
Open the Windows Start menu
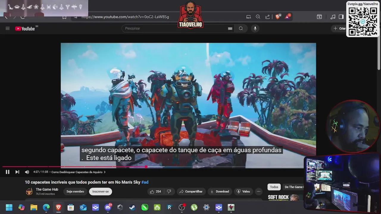tap(9, 207)
